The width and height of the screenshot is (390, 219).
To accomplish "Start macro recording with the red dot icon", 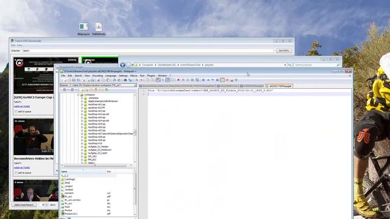I will tap(179, 80).
